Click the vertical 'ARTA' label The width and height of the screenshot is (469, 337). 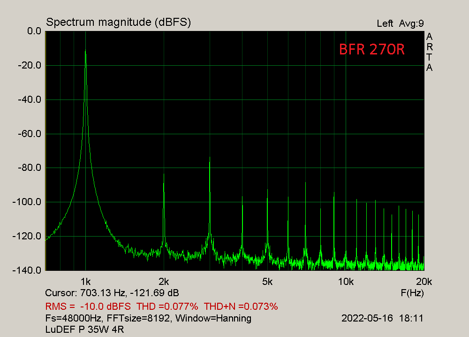429,52
